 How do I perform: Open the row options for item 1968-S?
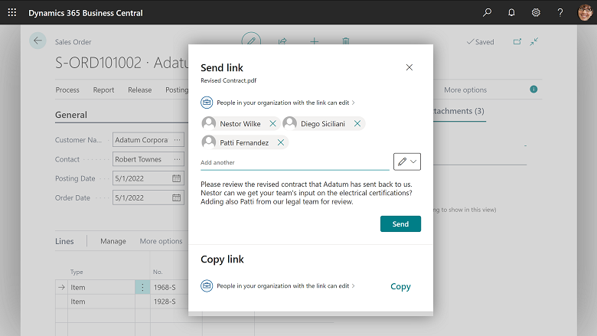click(142, 287)
